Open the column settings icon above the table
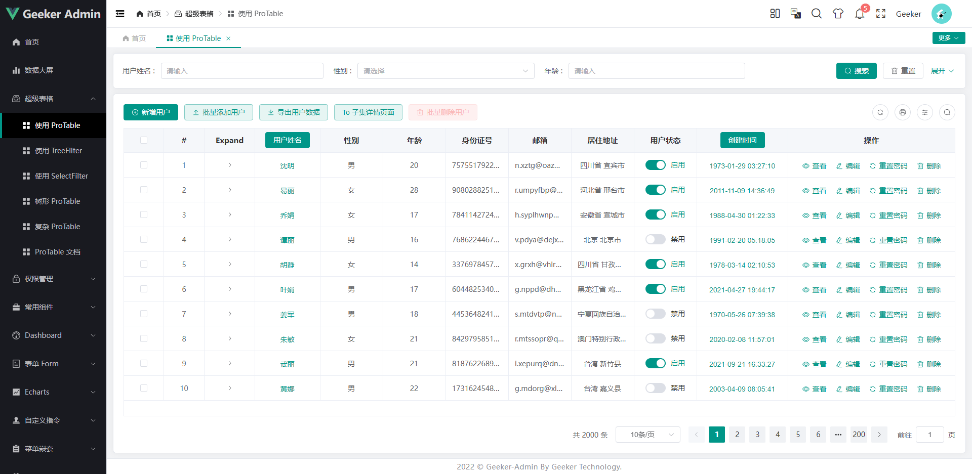Image resolution: width=972 pixels, height=474 pixels. 925,112
